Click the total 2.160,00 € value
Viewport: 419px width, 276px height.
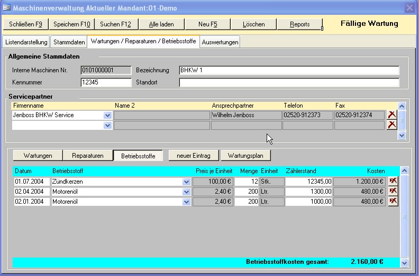point(367,262)
